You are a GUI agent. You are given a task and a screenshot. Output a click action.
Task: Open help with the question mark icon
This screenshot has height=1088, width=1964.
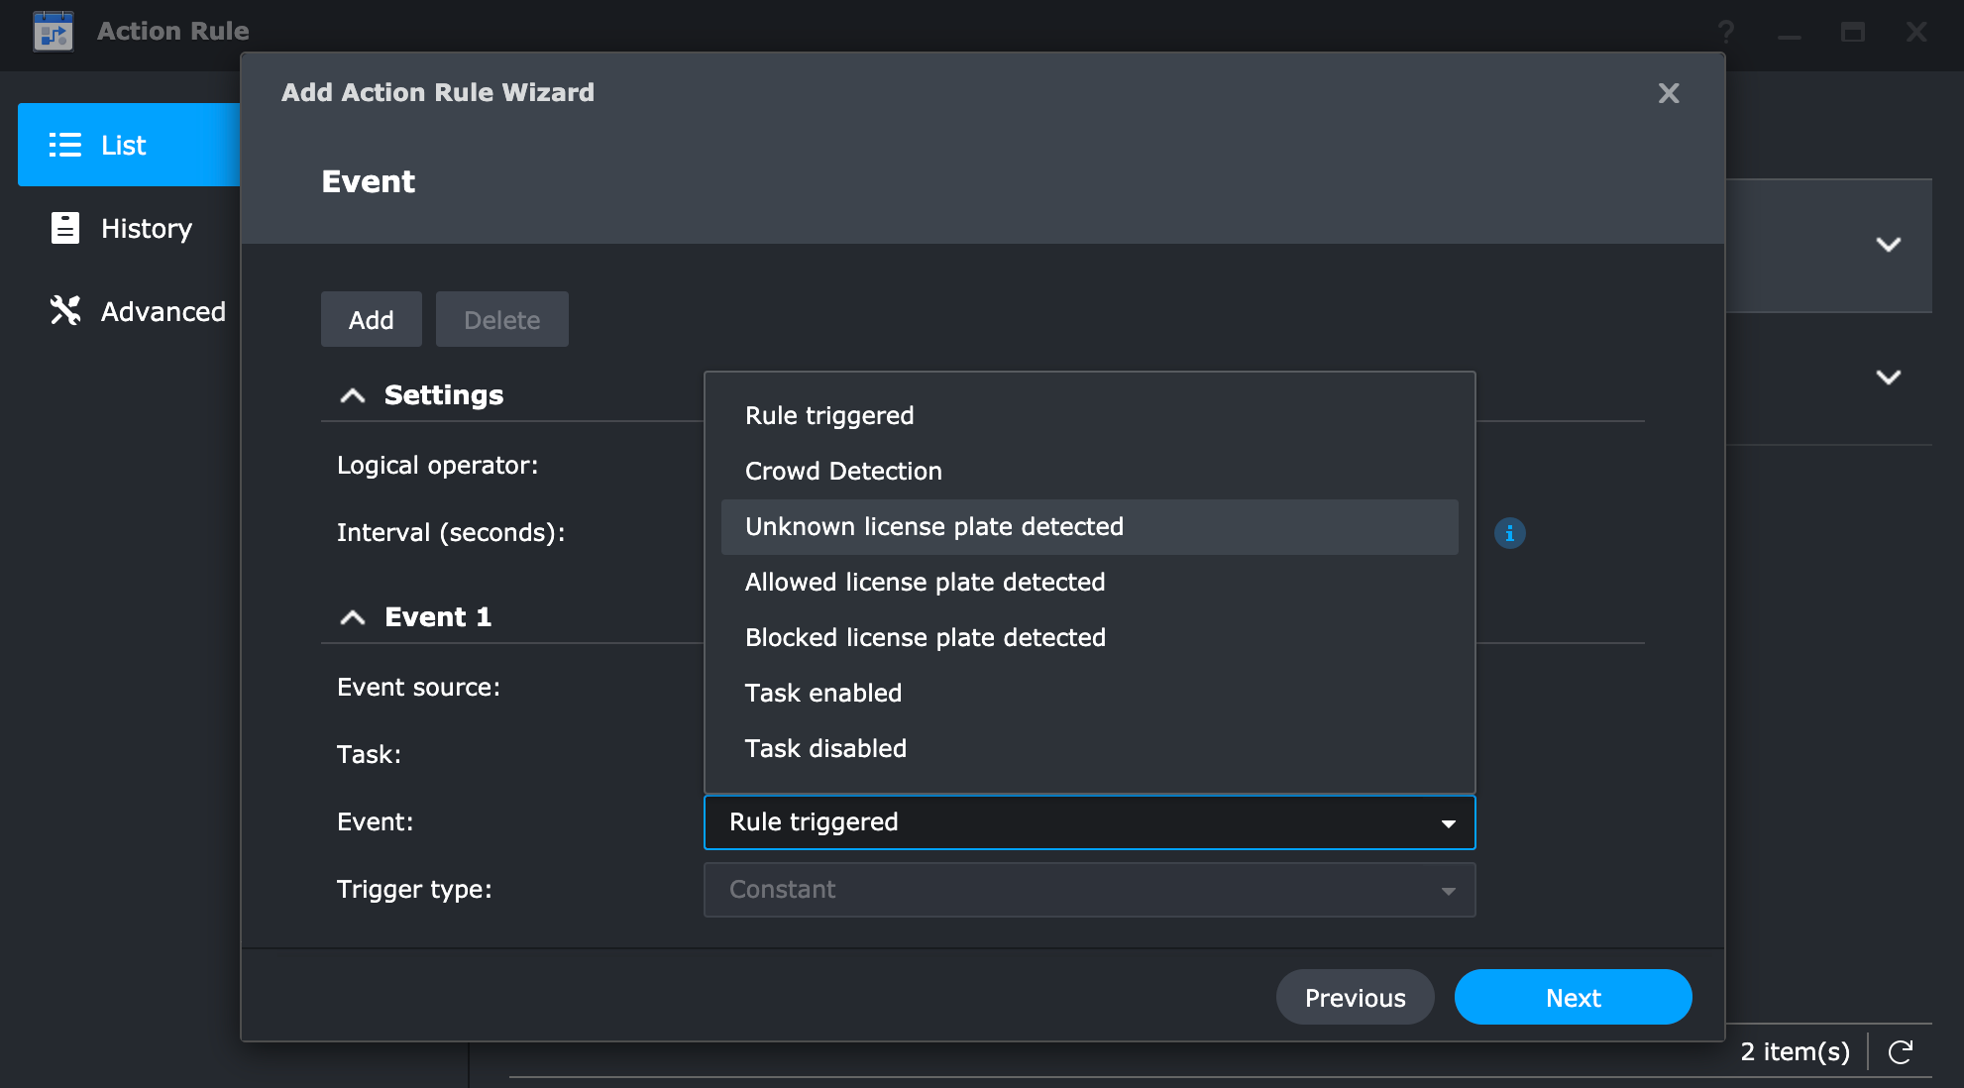1726,32
